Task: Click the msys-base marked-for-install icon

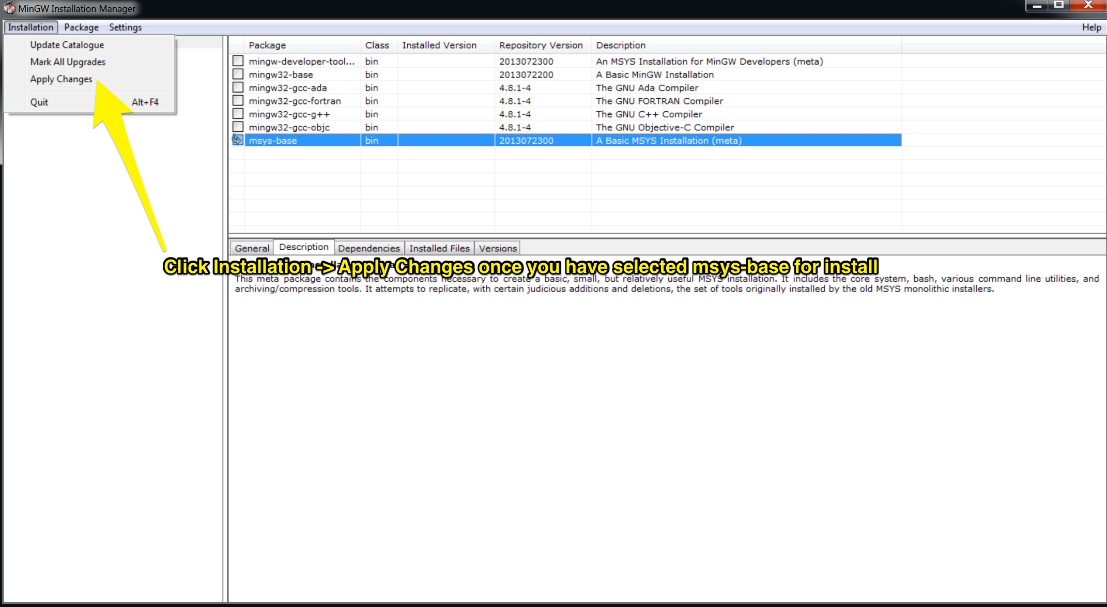Action: click(237, 140)
